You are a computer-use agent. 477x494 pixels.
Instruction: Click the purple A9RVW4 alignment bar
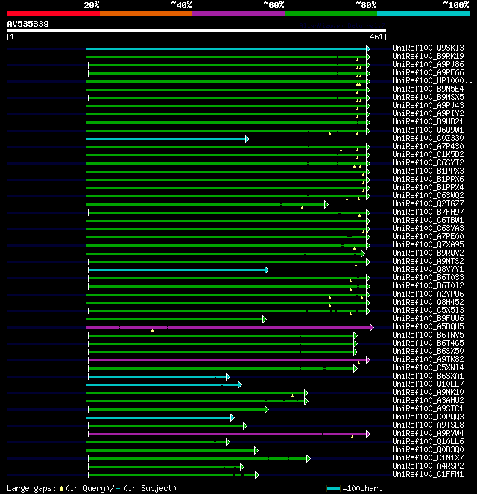[227, 434]
